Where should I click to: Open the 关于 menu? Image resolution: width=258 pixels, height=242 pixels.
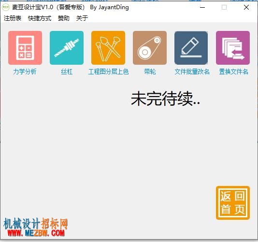[82, 18]
